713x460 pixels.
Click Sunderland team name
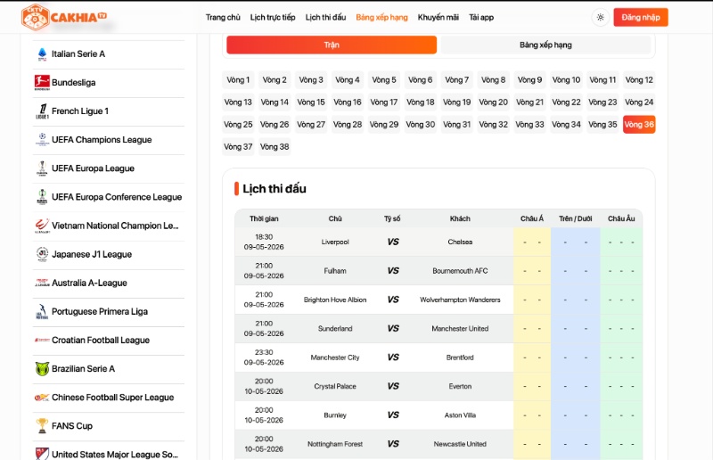coord(335,328)
